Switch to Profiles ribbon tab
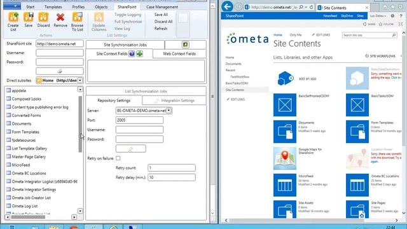The image size is (407, 229). [78, 7]
